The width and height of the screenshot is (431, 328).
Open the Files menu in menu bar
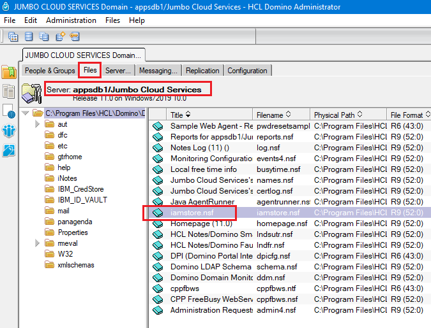(x=112, y=20)
